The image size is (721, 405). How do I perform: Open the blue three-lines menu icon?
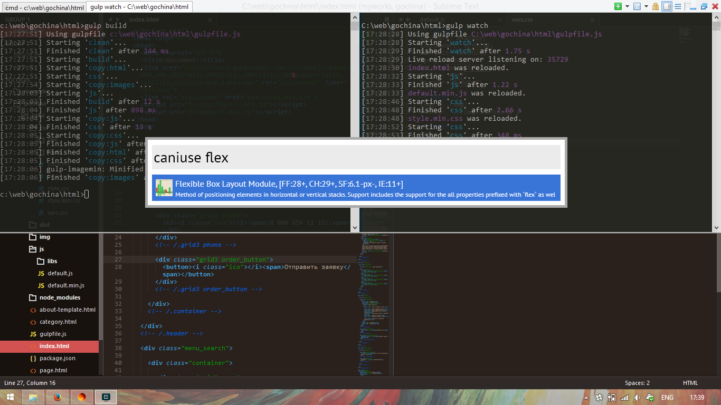click(678, 6)
